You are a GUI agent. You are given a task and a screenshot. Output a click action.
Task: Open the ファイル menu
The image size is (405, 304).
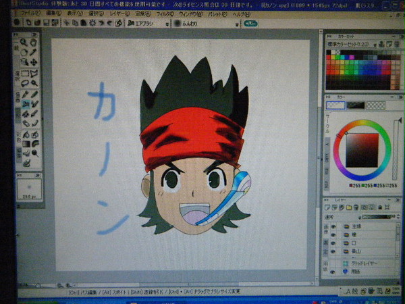30,13
